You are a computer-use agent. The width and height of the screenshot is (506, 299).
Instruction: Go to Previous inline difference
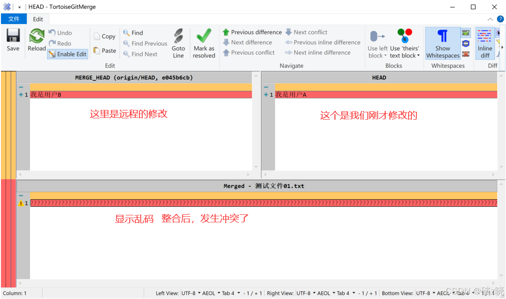[x=323, y=43]
